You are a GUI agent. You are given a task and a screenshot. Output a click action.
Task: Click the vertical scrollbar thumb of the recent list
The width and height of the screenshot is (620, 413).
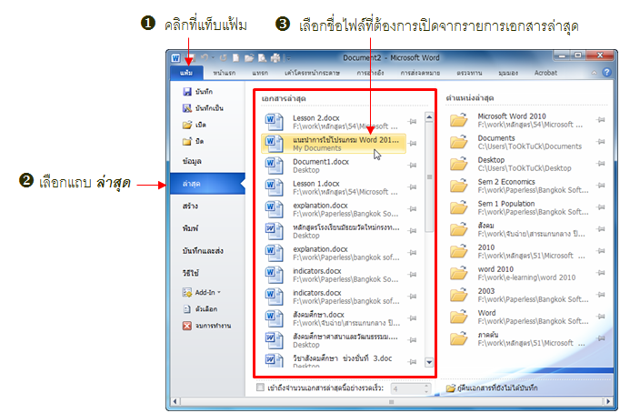click(x=429, y=176)
